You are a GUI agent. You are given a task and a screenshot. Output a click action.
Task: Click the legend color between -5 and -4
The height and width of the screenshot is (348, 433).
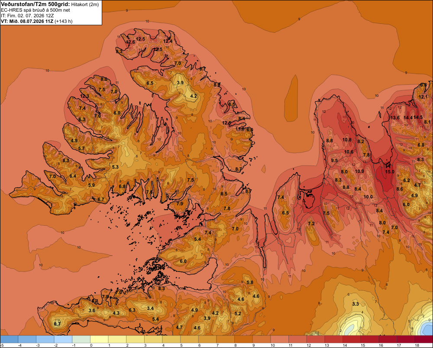click(x=10, y=339)
